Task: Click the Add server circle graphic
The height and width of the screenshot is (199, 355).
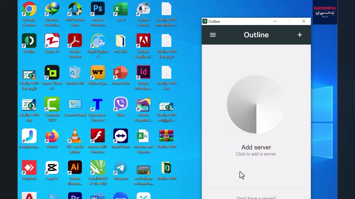Action: pos(256,104)
